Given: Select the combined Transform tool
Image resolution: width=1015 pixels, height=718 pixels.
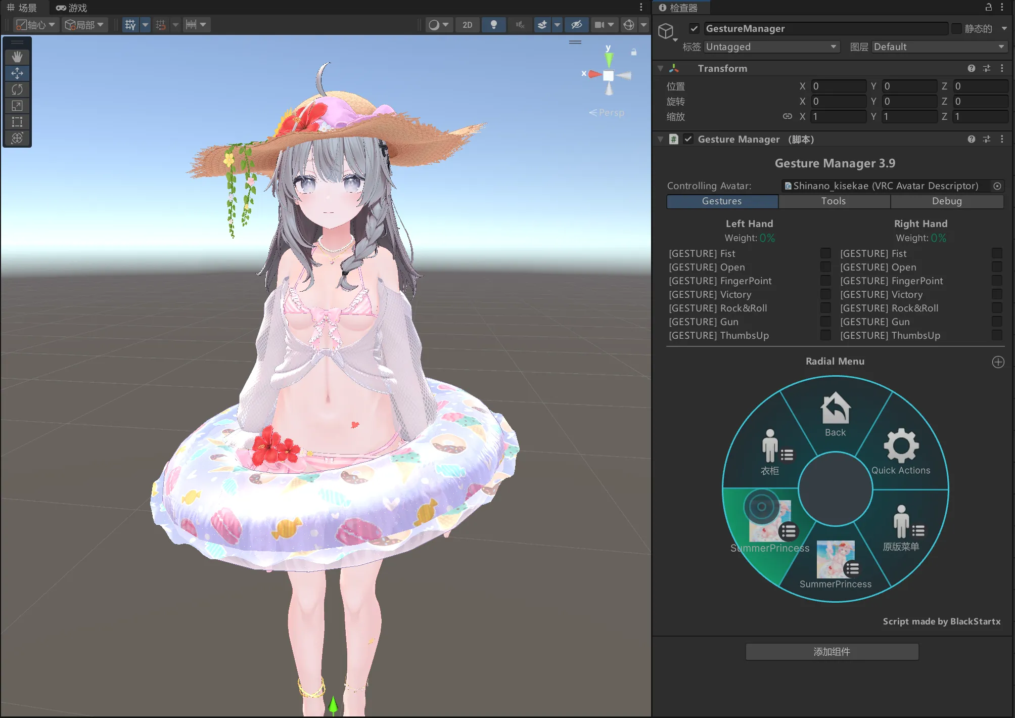Looking at the screenshot, I should (x=17, y=138).
